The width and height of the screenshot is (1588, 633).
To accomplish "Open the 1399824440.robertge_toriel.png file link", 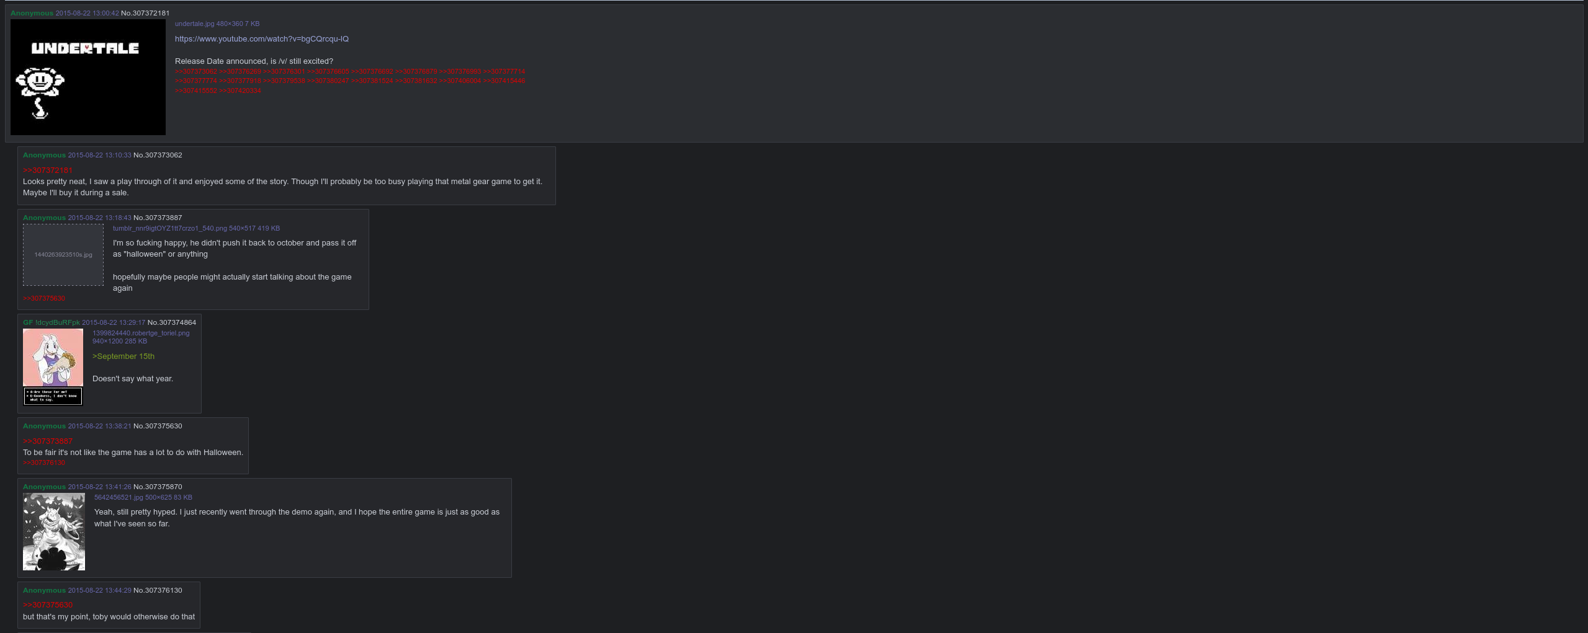I will pyautogui.click(x=141, y=333).
